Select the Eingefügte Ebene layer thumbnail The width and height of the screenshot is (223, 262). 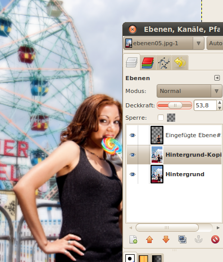point(157,135)
